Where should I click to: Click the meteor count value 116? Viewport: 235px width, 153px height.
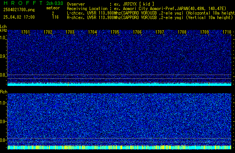[x=55, y=17]
